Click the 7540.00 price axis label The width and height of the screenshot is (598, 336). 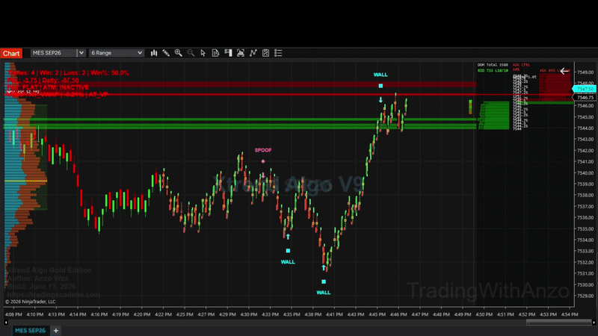[x=585, y=172]
